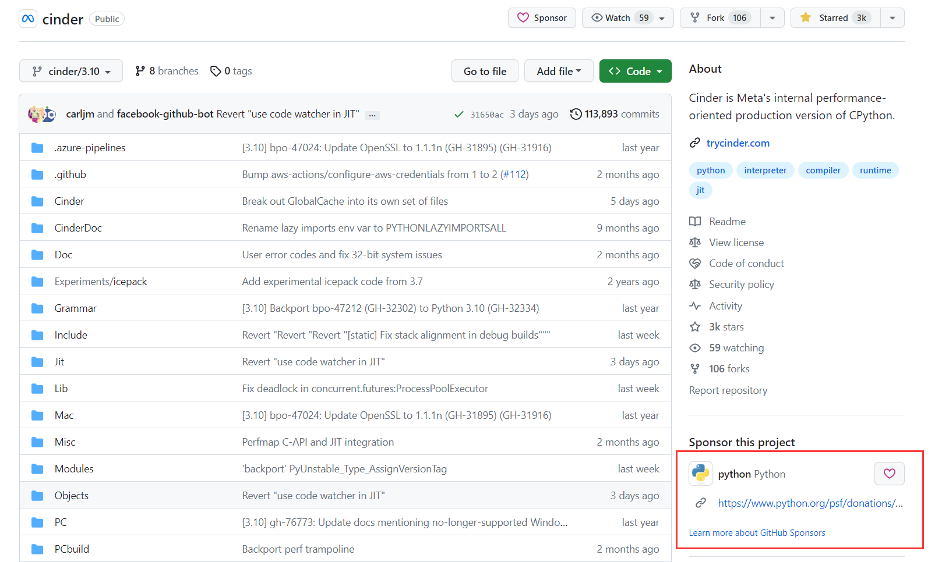Open the Jit folder icon
This screenshot has width=949, height=562.
pos(37,362)
